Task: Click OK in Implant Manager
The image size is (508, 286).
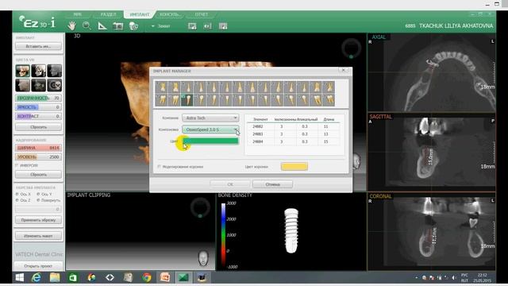Action: point(230,184)
